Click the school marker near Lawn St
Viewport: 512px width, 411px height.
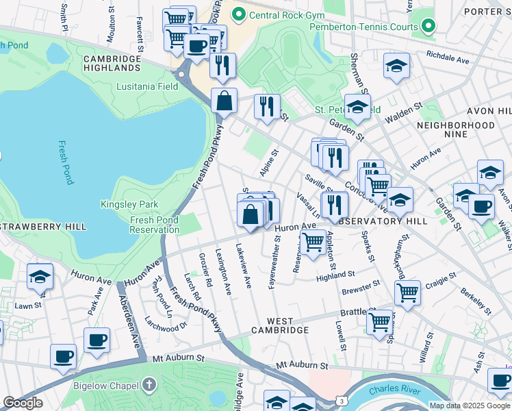tap(40, 277)
